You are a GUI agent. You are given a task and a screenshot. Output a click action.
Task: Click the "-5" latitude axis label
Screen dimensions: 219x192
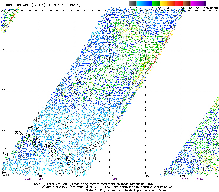point(2,50)
